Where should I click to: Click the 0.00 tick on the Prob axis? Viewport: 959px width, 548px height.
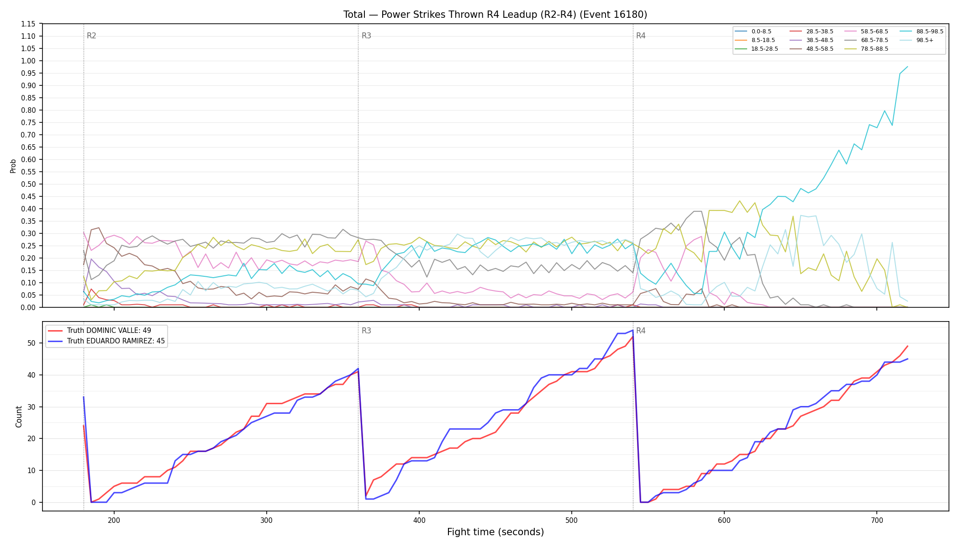click(x=28, y=307)
